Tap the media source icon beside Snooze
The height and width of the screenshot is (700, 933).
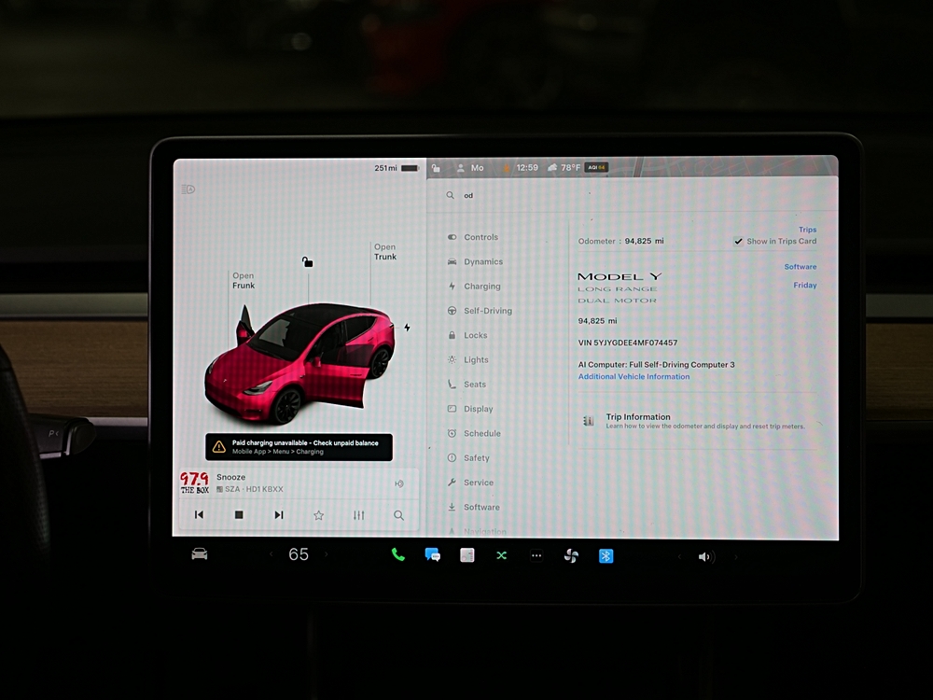pyautogui.click(x=399, y=483)
